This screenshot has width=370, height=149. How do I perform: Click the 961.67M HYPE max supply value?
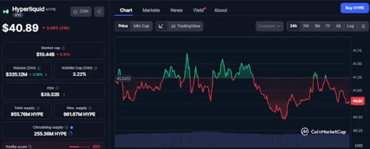(79, 114)
